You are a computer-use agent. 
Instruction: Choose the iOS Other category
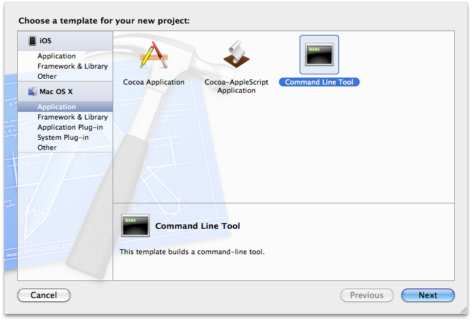[x=47, y=76]
